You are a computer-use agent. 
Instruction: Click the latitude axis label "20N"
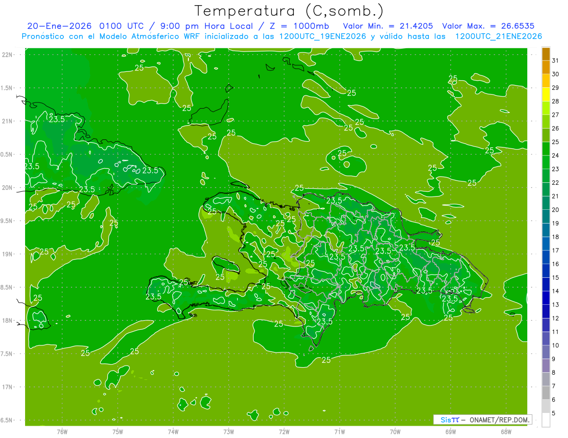pos(7,188)
